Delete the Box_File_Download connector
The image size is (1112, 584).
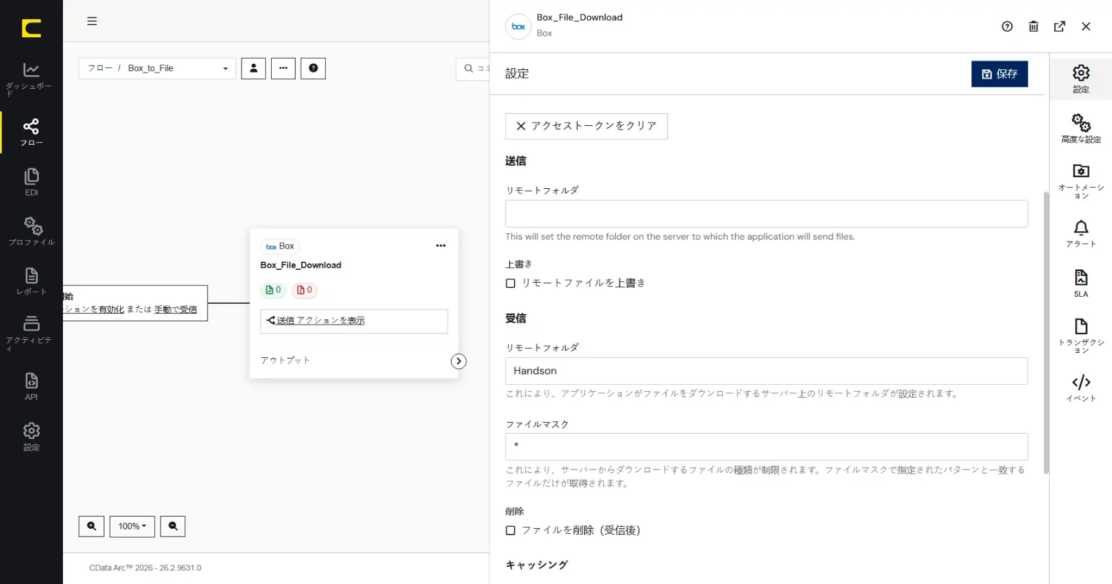[x=1033, y=26]
